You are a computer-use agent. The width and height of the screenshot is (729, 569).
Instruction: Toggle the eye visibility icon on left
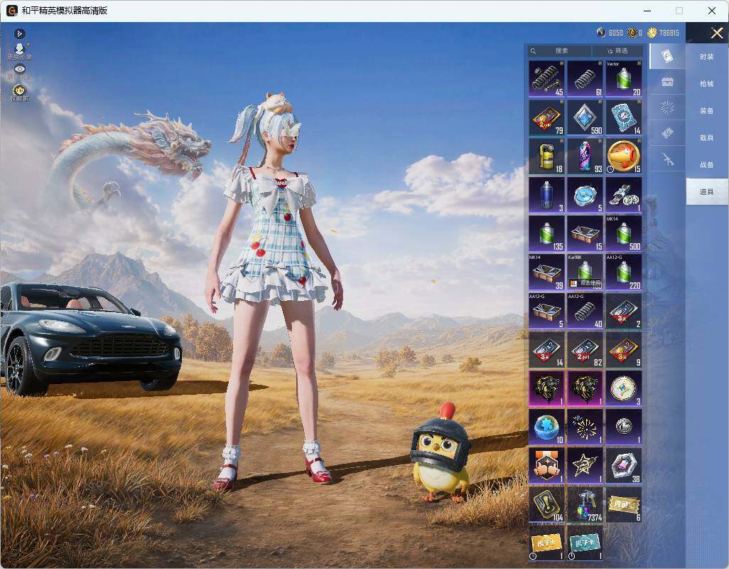click(x=19, y=69)
